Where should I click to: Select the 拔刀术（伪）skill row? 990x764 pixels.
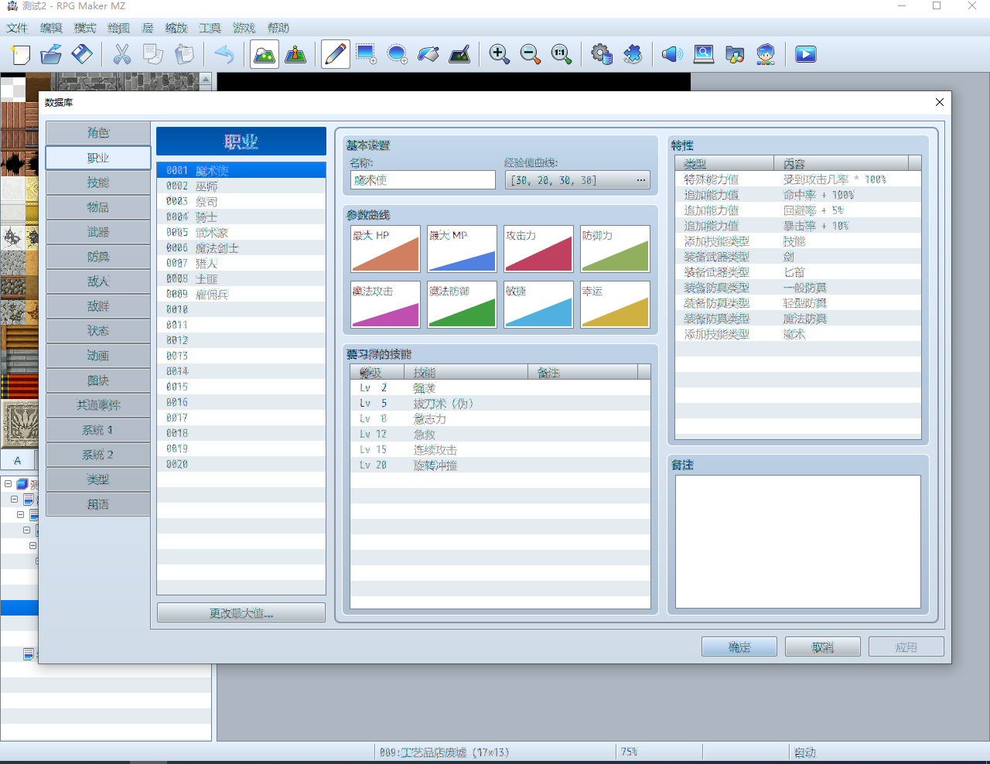[500, 404]
